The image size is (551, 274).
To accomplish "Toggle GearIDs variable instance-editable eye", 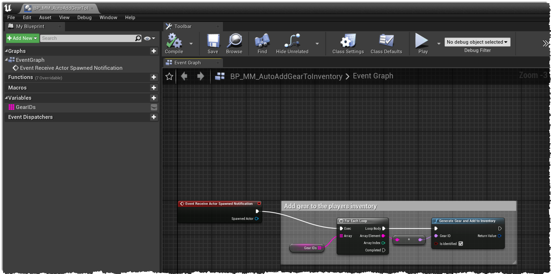I will pos(154,107).
